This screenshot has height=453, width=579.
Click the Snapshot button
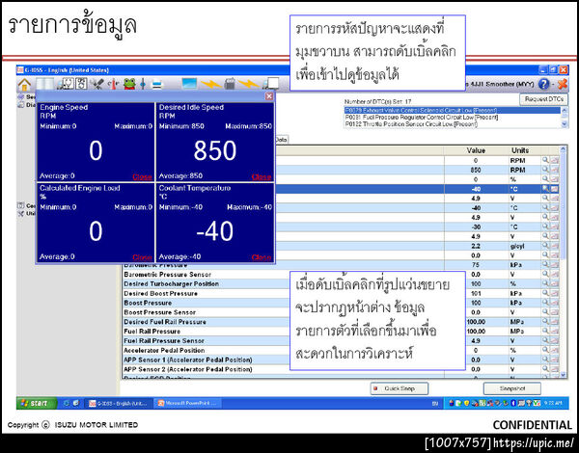click(x=512, y=388)
